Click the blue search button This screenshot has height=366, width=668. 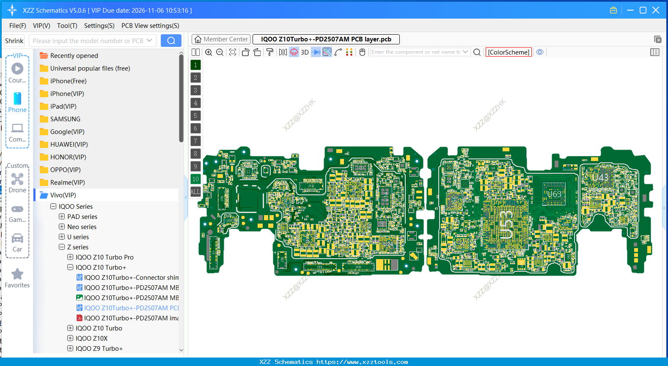coord(171,41)
